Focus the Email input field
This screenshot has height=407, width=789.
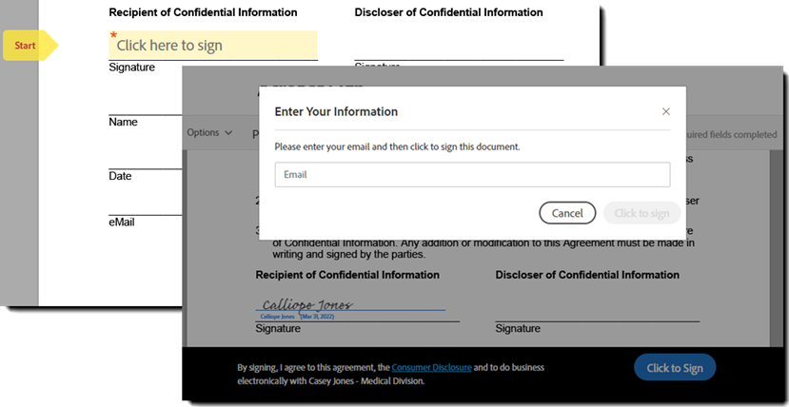pyautogui.click(x=472, y=175)
